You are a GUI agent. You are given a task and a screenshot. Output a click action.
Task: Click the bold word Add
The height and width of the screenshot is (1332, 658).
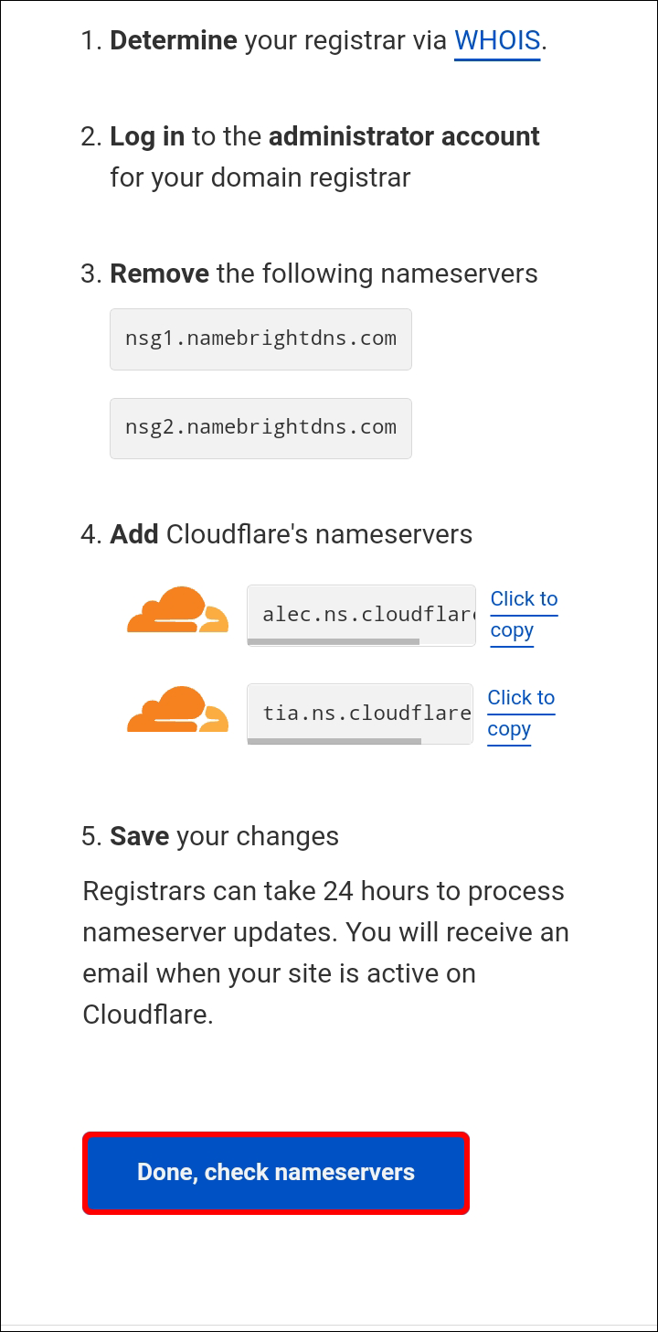coord(134,534)
